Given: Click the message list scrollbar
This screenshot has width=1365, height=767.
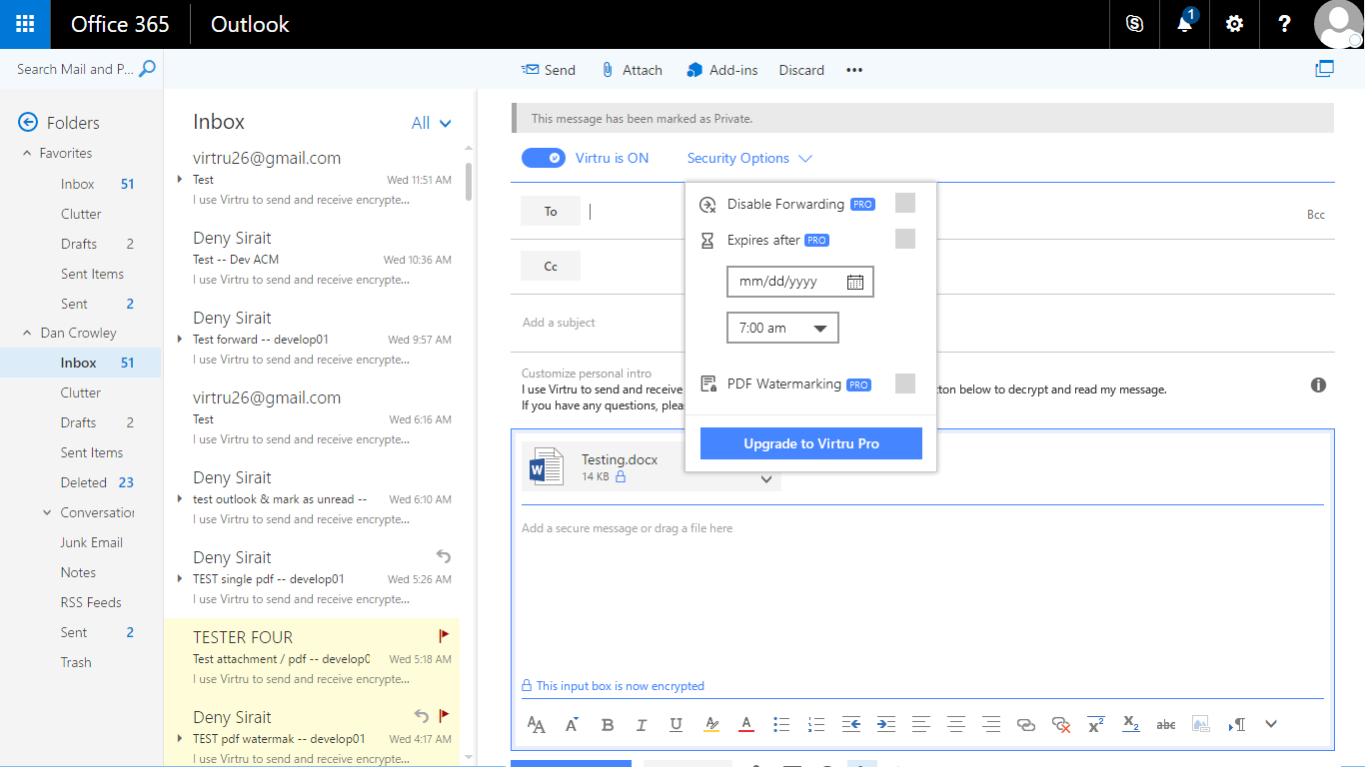Looking at the screenshot, I should 469,182.
